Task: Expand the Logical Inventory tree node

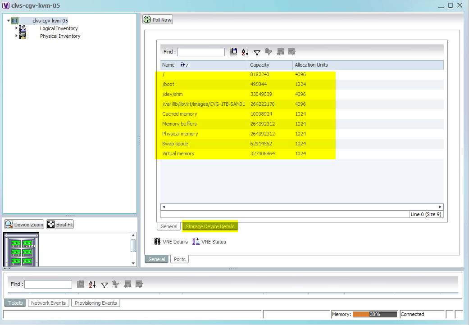Action: pos(17,28)
